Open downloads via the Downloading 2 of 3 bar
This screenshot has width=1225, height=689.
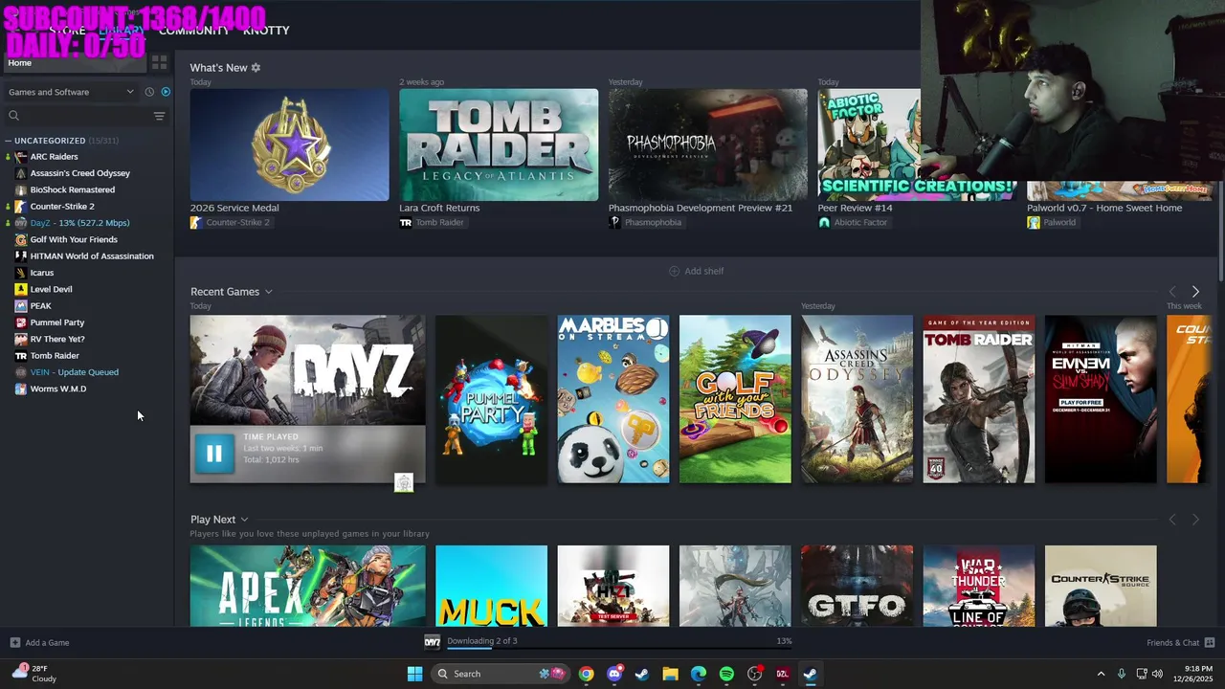click(609, 642)
